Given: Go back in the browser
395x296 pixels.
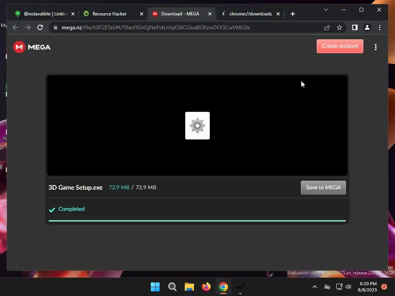Looking at the screenshot, I should tap(15, 27).
